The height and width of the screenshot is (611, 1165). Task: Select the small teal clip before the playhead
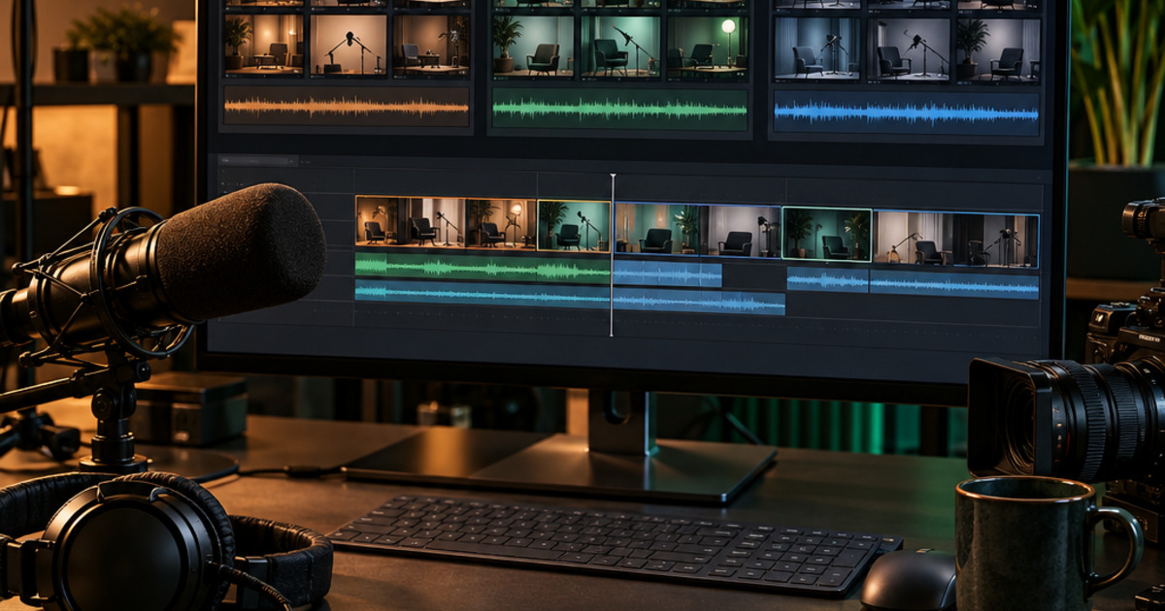coord(574,225)
